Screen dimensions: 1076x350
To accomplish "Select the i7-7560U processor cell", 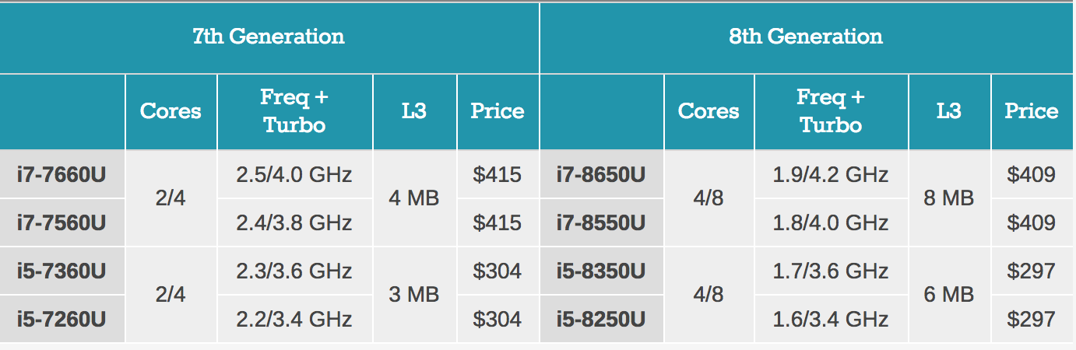I will coord(62,223).
